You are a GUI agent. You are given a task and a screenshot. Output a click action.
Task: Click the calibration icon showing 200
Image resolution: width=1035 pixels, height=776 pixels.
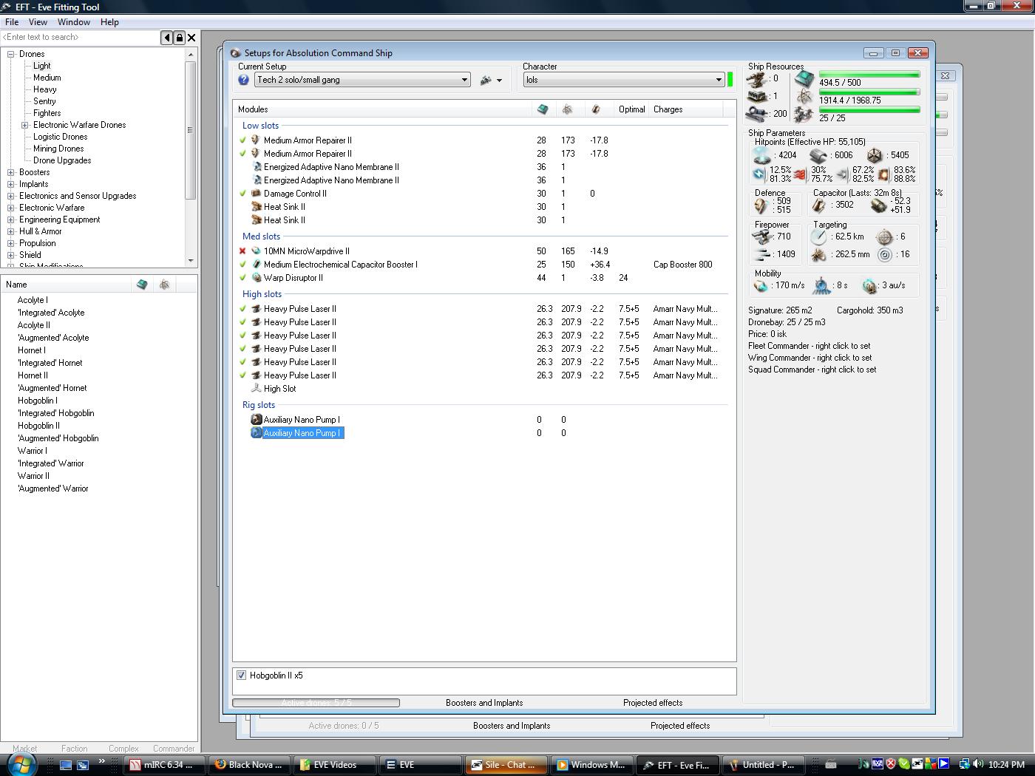(x=756, y=114)
